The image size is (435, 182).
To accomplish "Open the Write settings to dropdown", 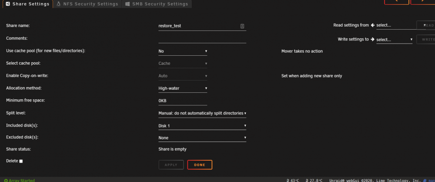I will (x=395, y=40).
